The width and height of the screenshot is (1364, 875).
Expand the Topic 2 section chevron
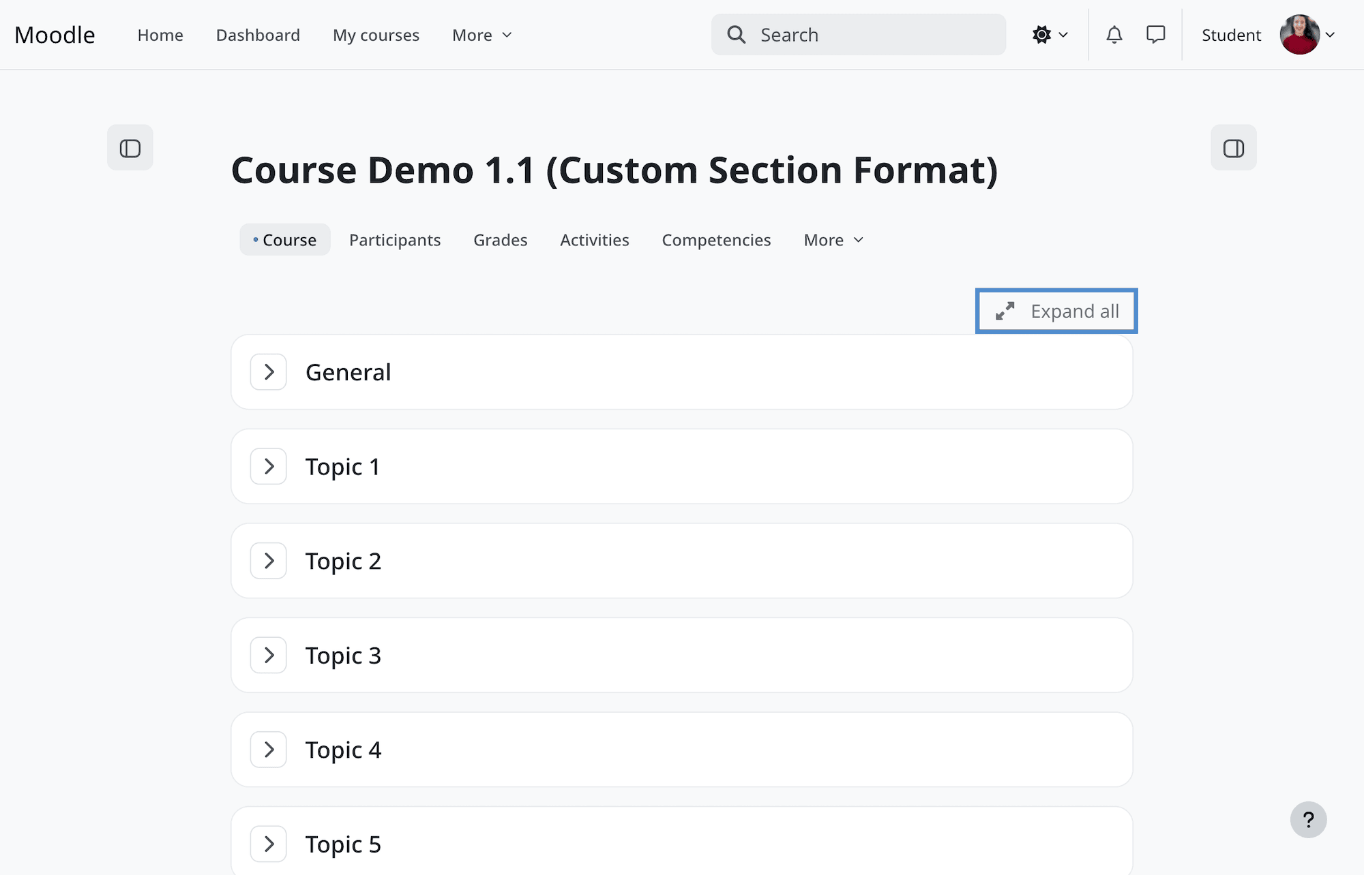[x=269, y=561]
